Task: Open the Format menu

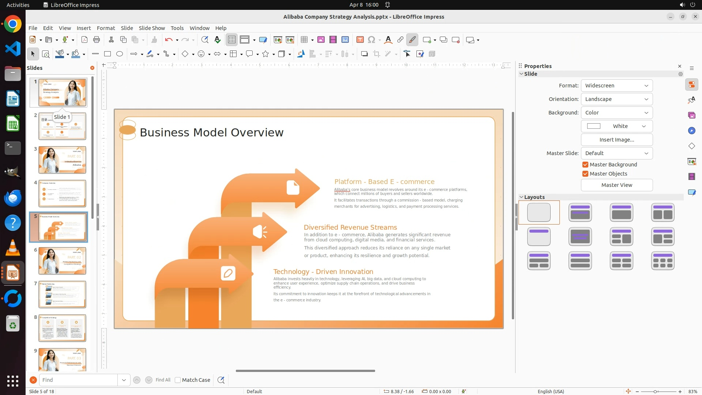Action: pyautogui.click(x=106, y=28)
